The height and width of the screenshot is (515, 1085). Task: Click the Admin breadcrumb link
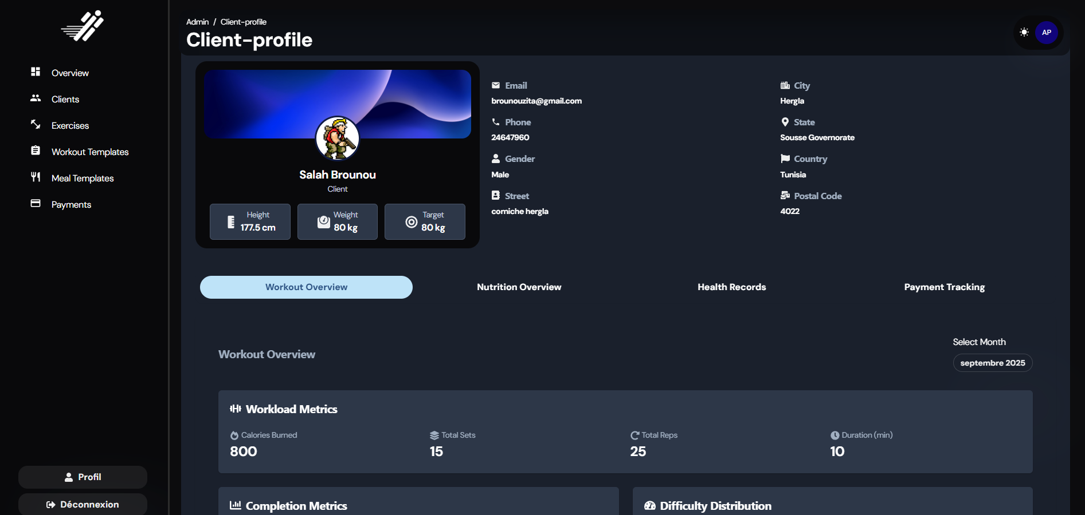(197, 22)
